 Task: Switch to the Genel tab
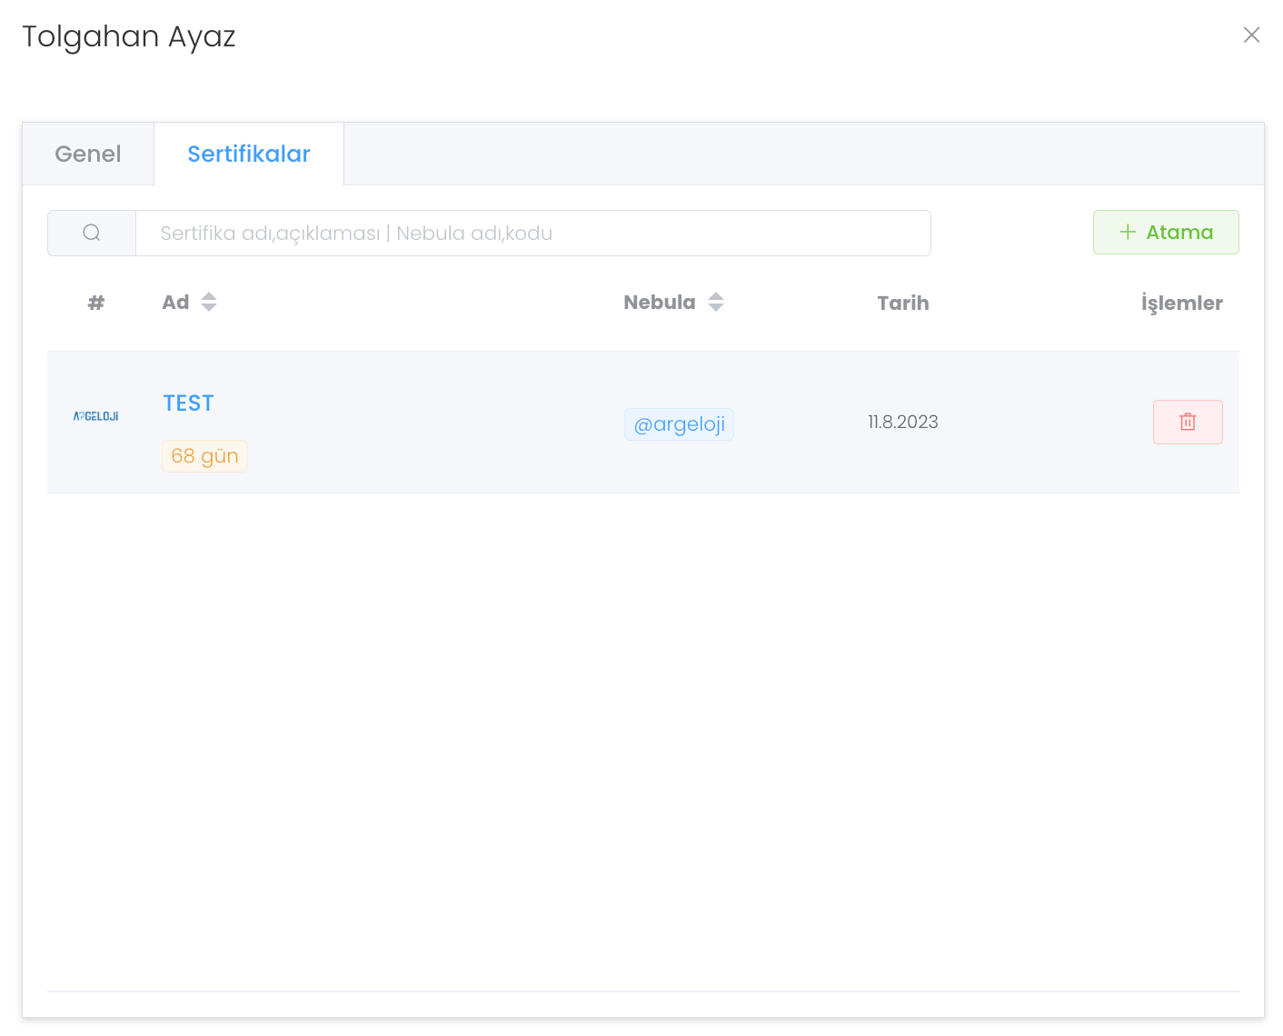coord(88,154)
